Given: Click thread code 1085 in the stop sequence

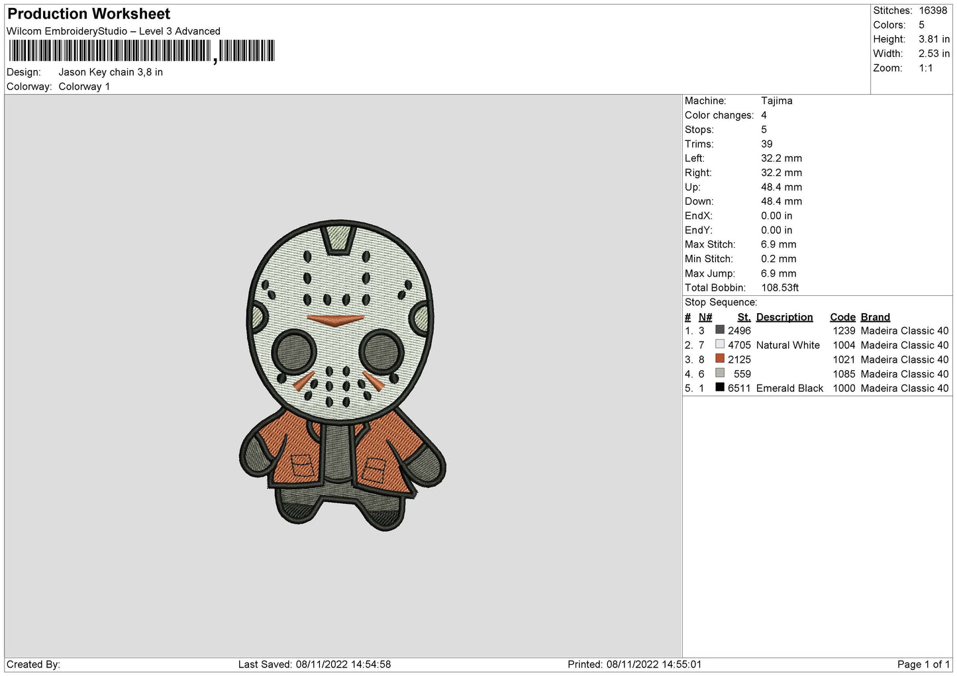Looking at the screenshot, I should pyautogui.click(x=844, y=374).
